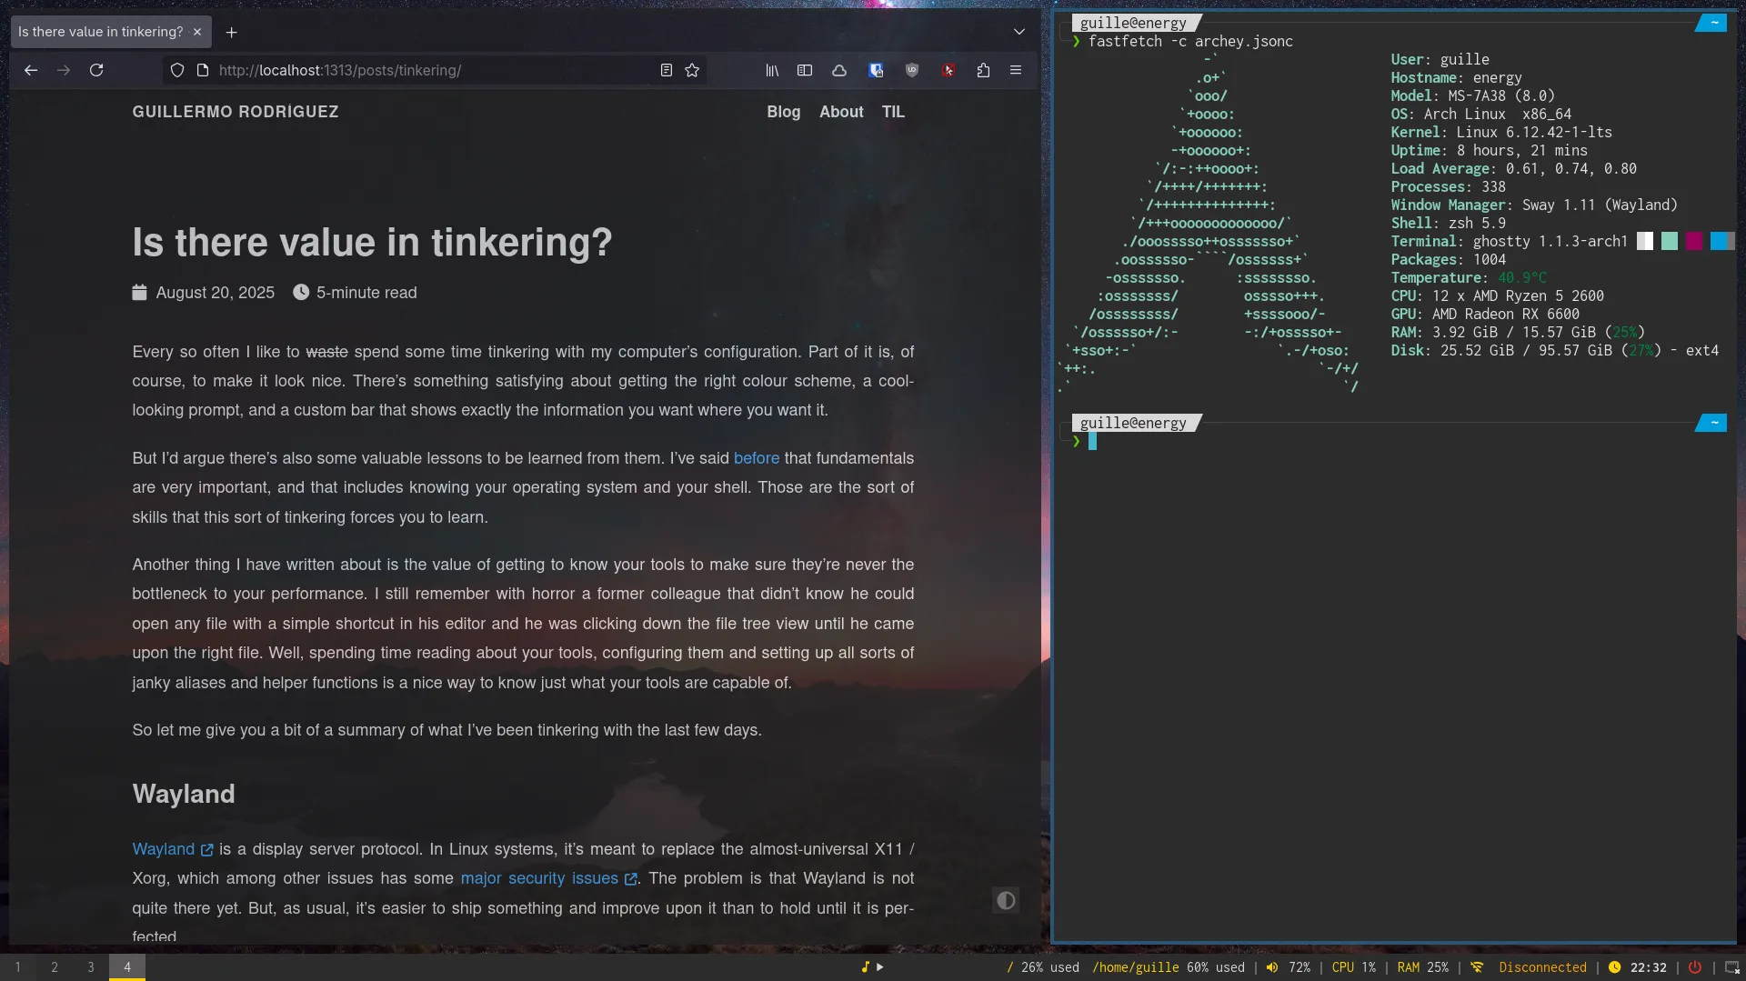Open the cloud account icon
The height and width of the screenshot is (981, 1746).
pyautogui.click(x=839, y=70)
